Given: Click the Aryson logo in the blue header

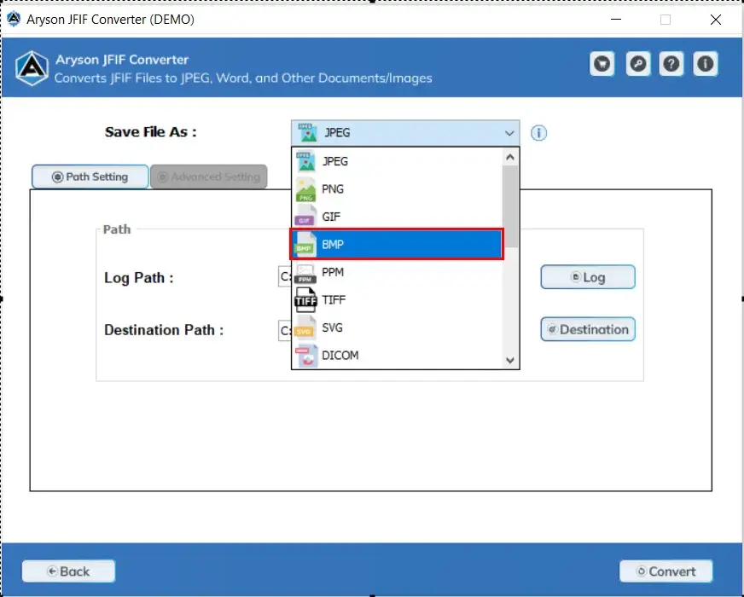Looking at the screenshot, I should tap(32, 68).
